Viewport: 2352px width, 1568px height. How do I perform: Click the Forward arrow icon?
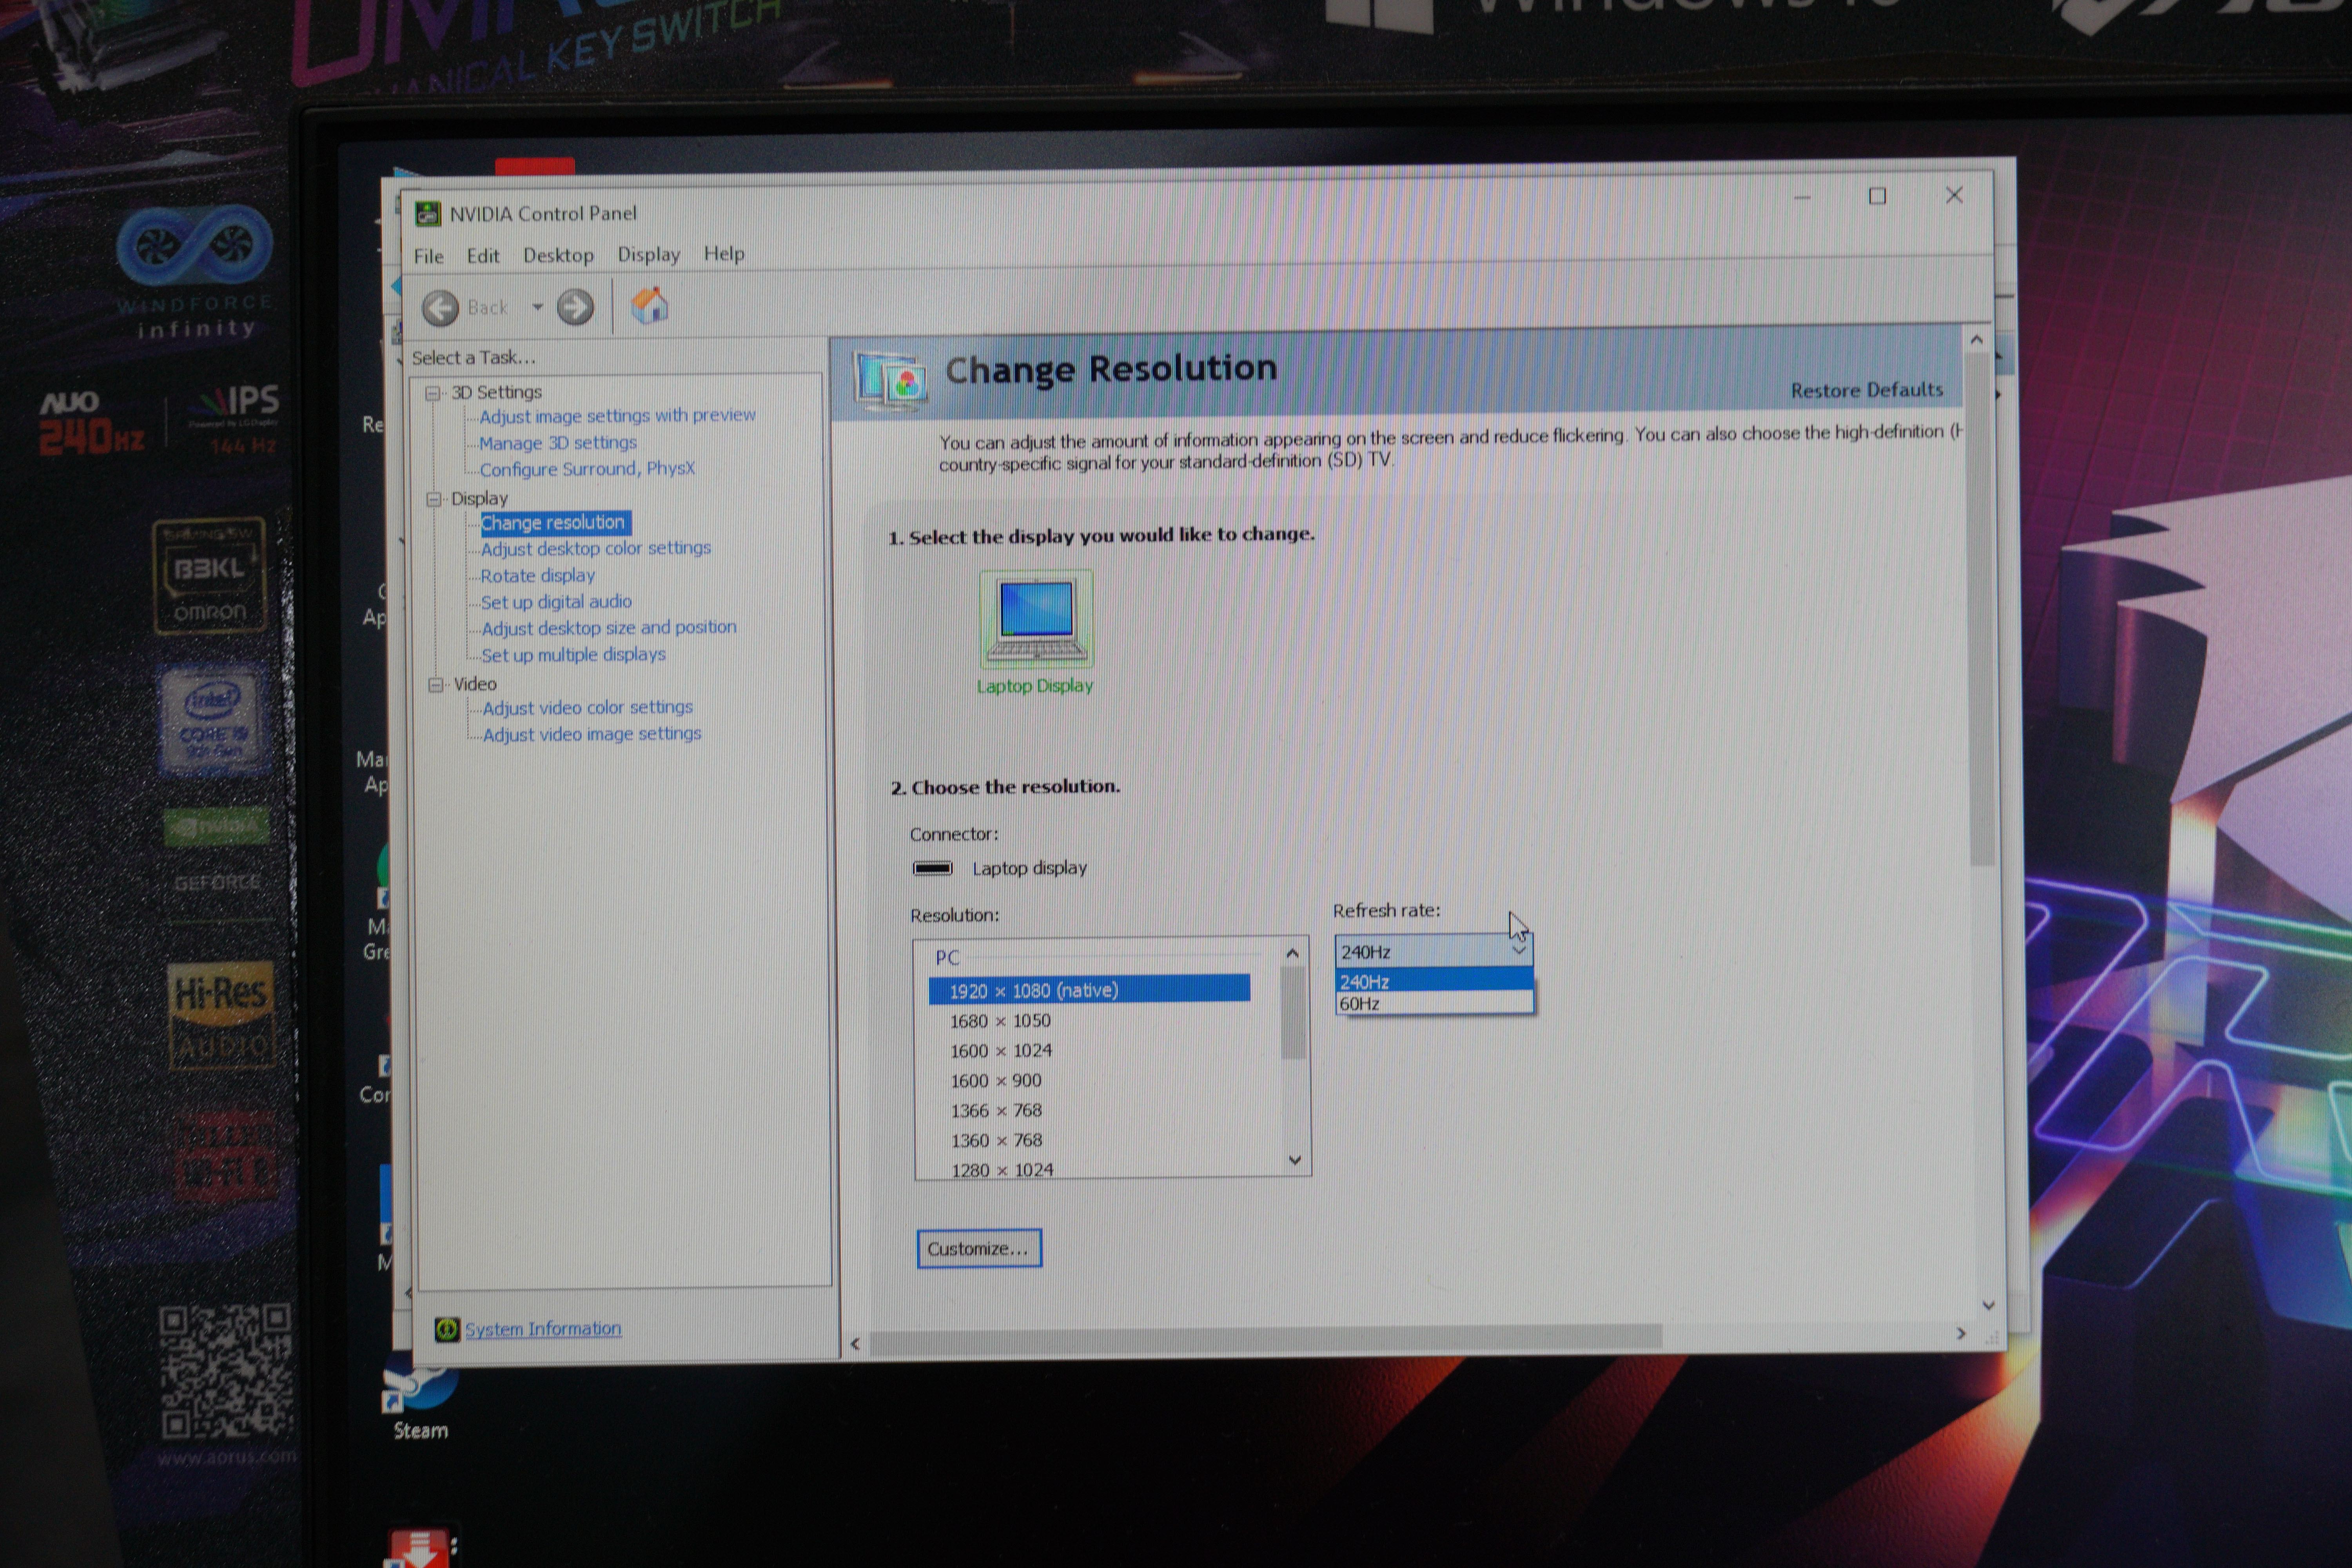point(575,307)
